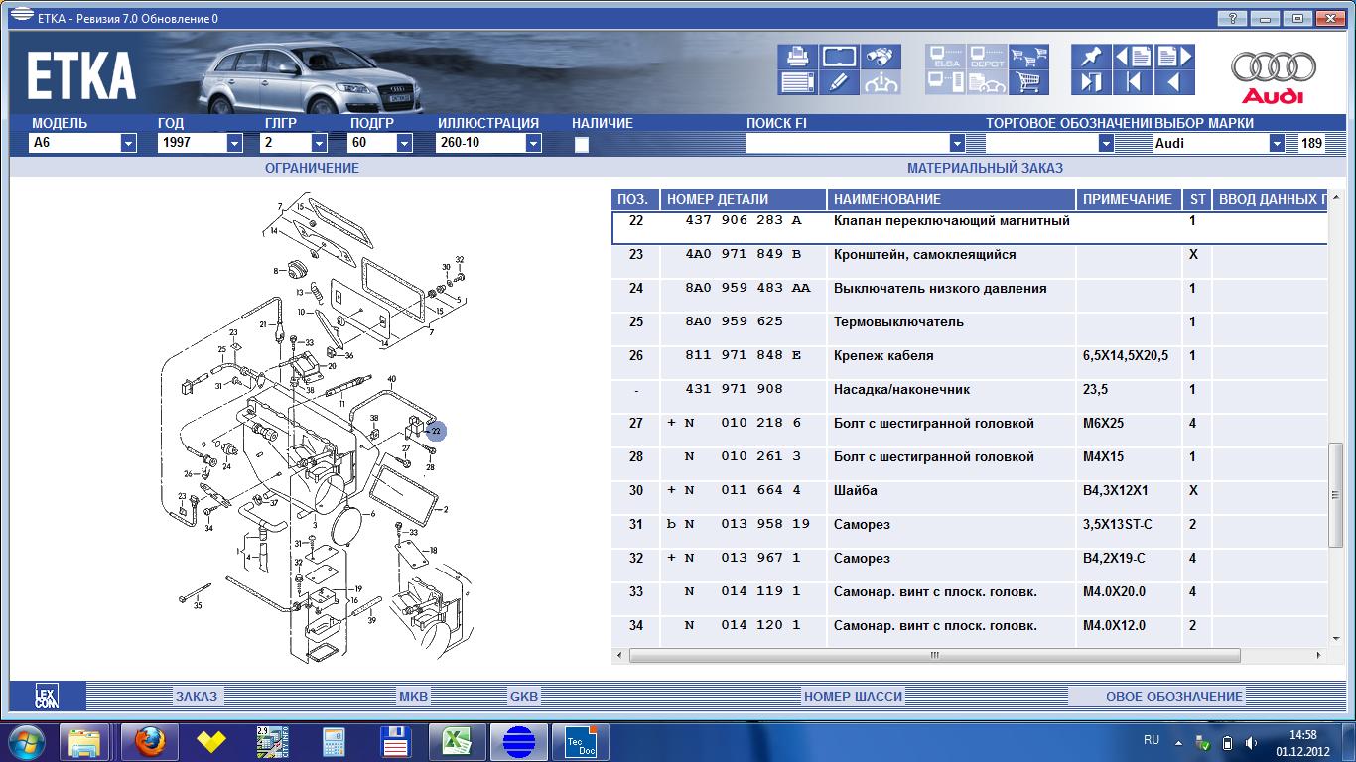The width and height of the screenshot is (1356, 762).
Task: Expand the ВЫБОР МАРКИ Audi dropdown
Action: tap(1277, 143)
